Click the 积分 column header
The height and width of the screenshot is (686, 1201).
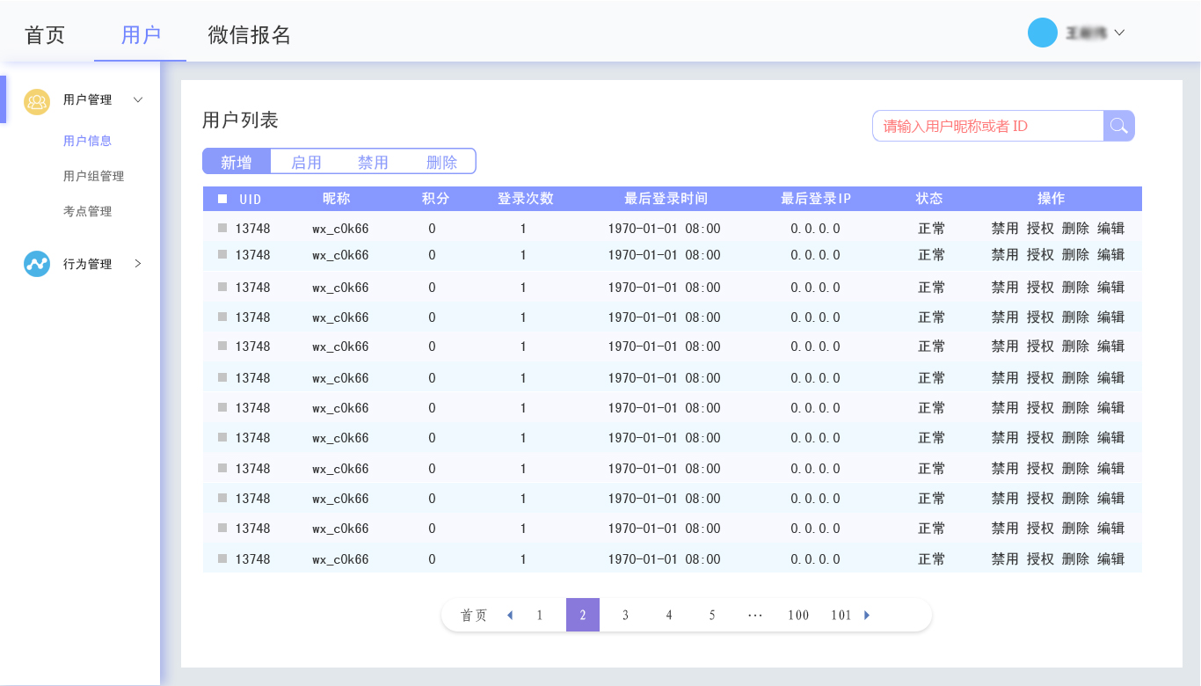[x=435, y=199]
